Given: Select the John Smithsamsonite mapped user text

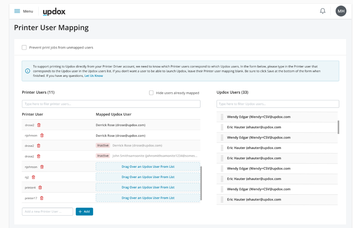Looking at the screenshot, I should pos(155,156).
